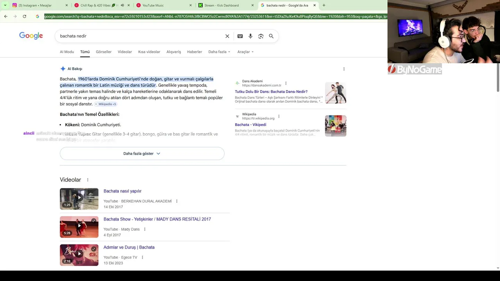Open the on-screen keyboard icon
Viewport: 500px width, 281px height.
click(240, 36)
